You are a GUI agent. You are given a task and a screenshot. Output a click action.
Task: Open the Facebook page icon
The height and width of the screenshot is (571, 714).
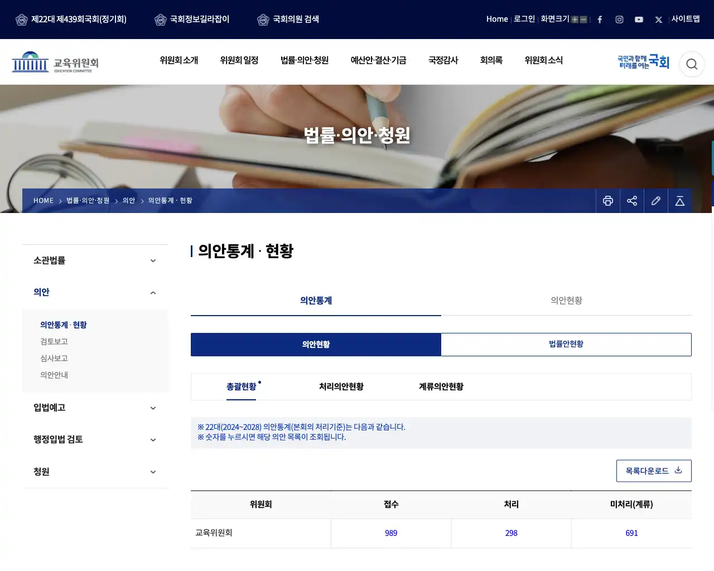coord(600,20)
